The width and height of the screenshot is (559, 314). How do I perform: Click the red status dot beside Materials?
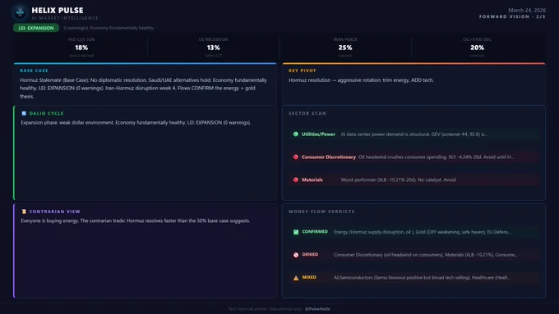pyautogui.click(x=296, y=180)
